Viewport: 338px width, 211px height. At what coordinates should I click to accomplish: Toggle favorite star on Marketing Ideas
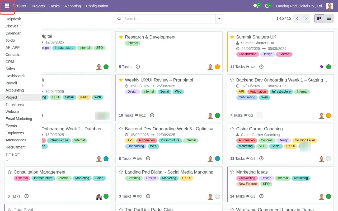pyautogui.click(x=232, y=172)
